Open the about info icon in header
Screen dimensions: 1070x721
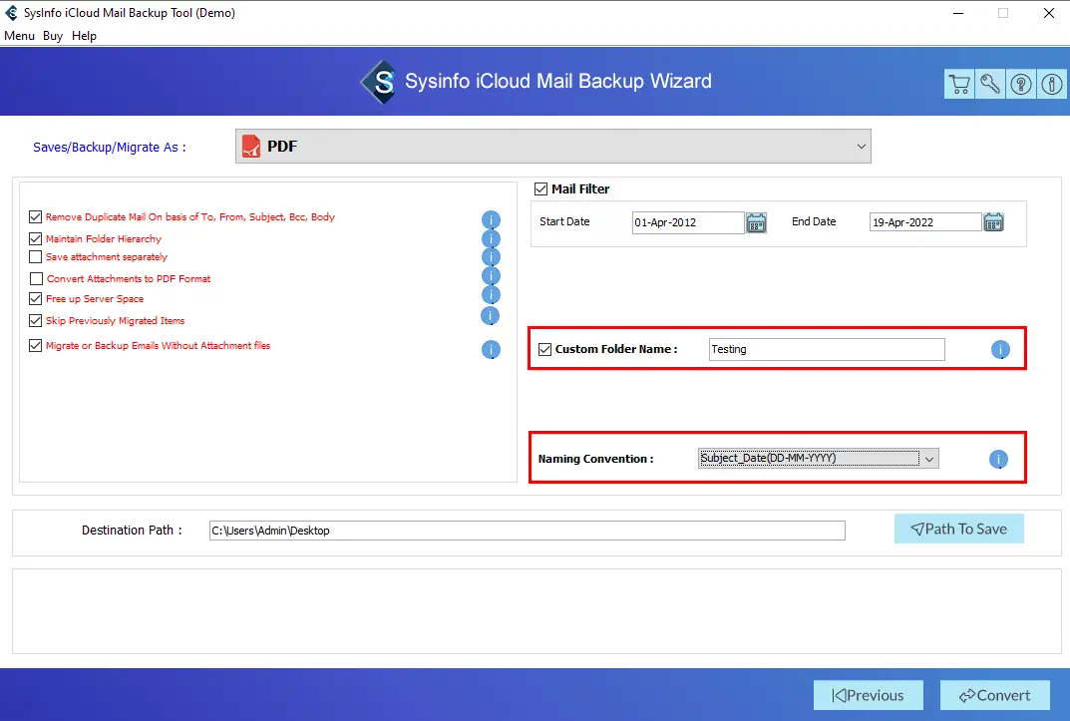tap(1052, 85)
